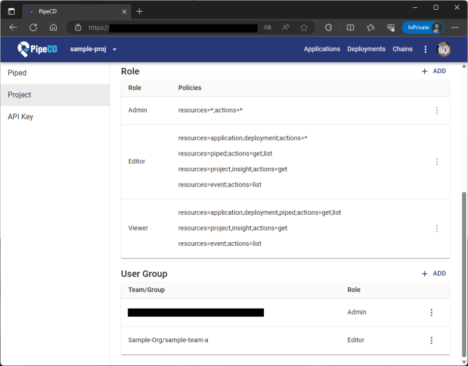
Task: Select Piped in the settings sidebar
Action: tap(17, 73)
